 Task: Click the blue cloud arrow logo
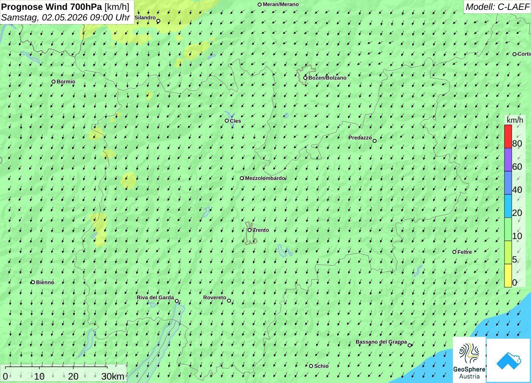(x=509, y=360)
